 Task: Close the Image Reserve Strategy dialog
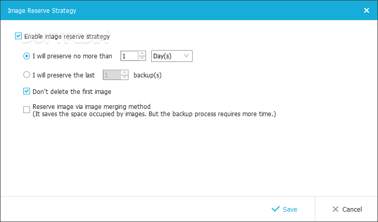tap(367, 10)
